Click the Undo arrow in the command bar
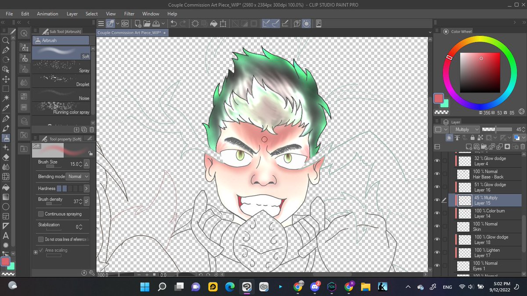 173,23
